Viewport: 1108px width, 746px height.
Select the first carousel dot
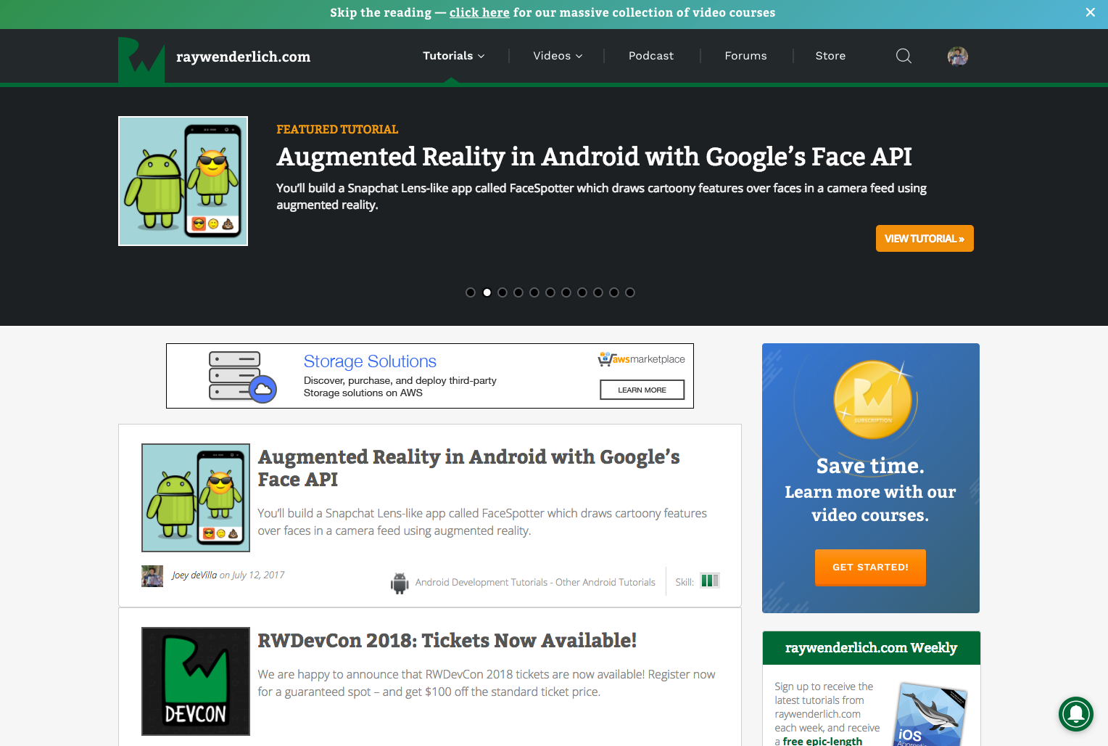(471, 292)
